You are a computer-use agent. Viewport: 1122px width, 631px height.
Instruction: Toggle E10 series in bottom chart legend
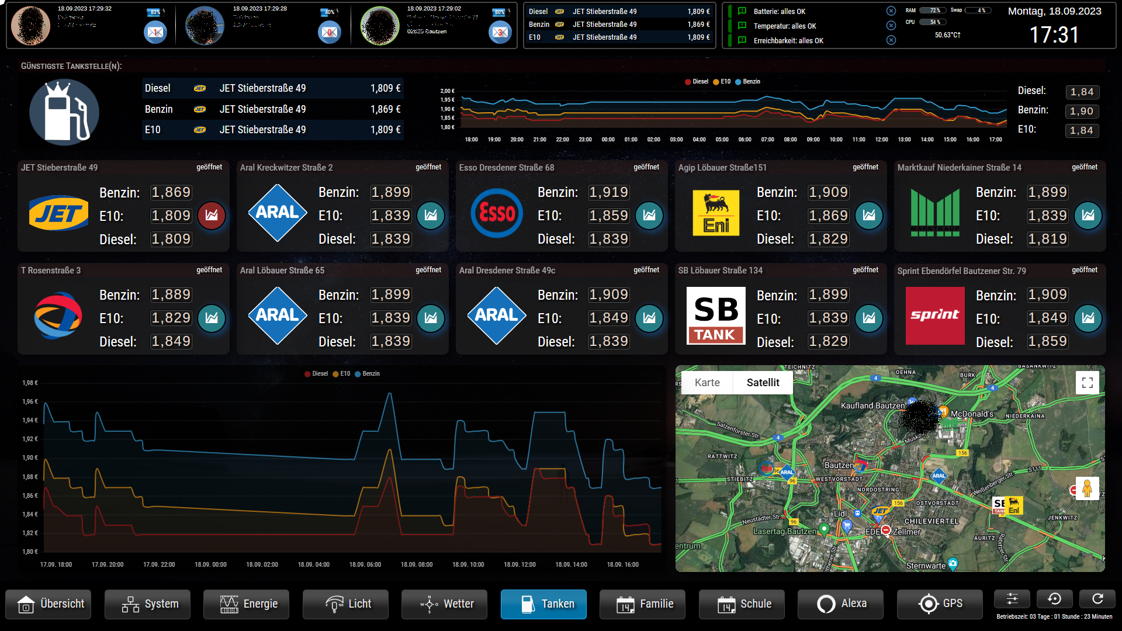[341, 374]
